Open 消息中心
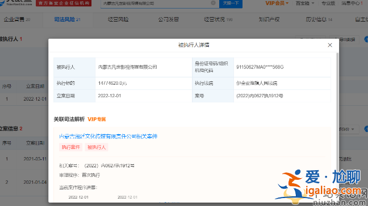The image size is (368, 206). [x=352, y=3]
